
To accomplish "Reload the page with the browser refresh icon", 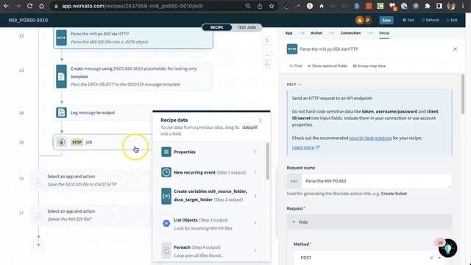I will 29,6.
